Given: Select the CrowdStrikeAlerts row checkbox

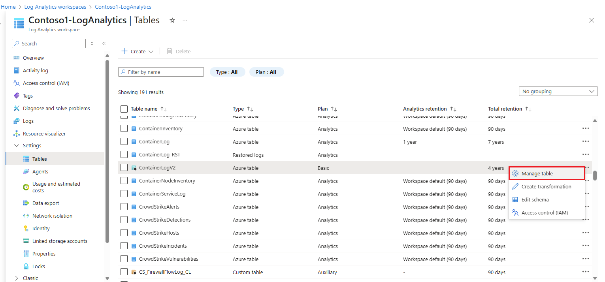Looking at the screenshot, I should point(124,207).
